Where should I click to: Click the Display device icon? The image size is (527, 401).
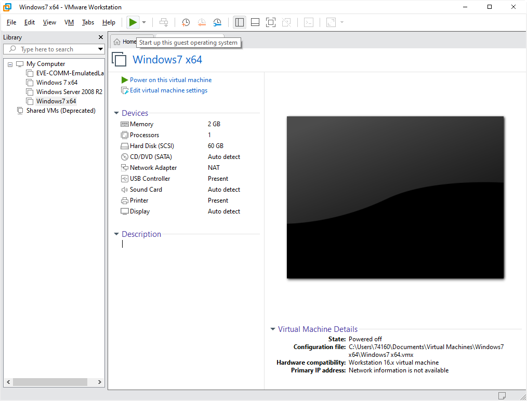[125, 211]
